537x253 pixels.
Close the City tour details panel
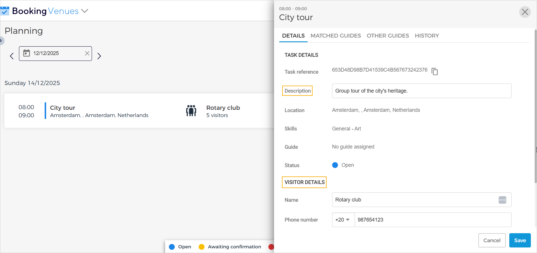point(525,12)
